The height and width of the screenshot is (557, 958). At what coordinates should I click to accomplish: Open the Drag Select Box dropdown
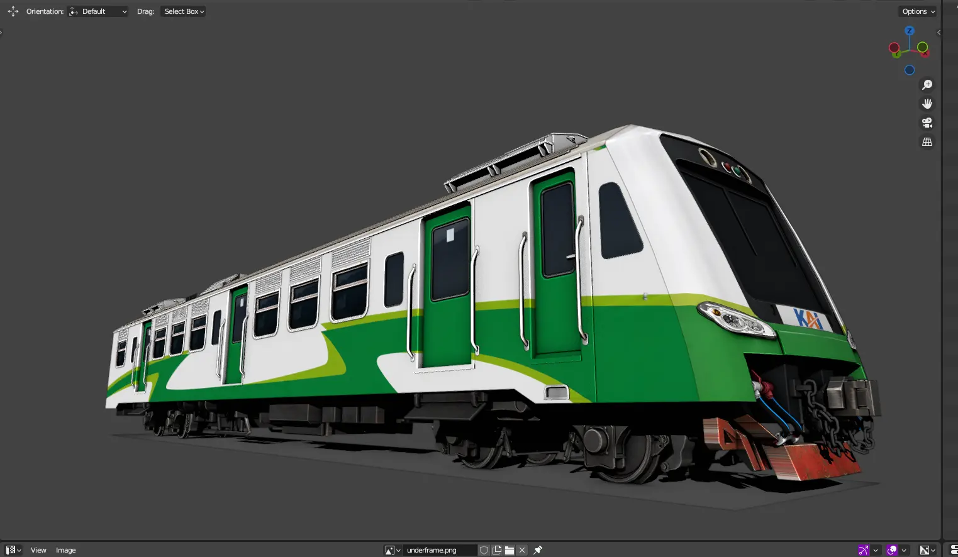[x=184, y=11]
